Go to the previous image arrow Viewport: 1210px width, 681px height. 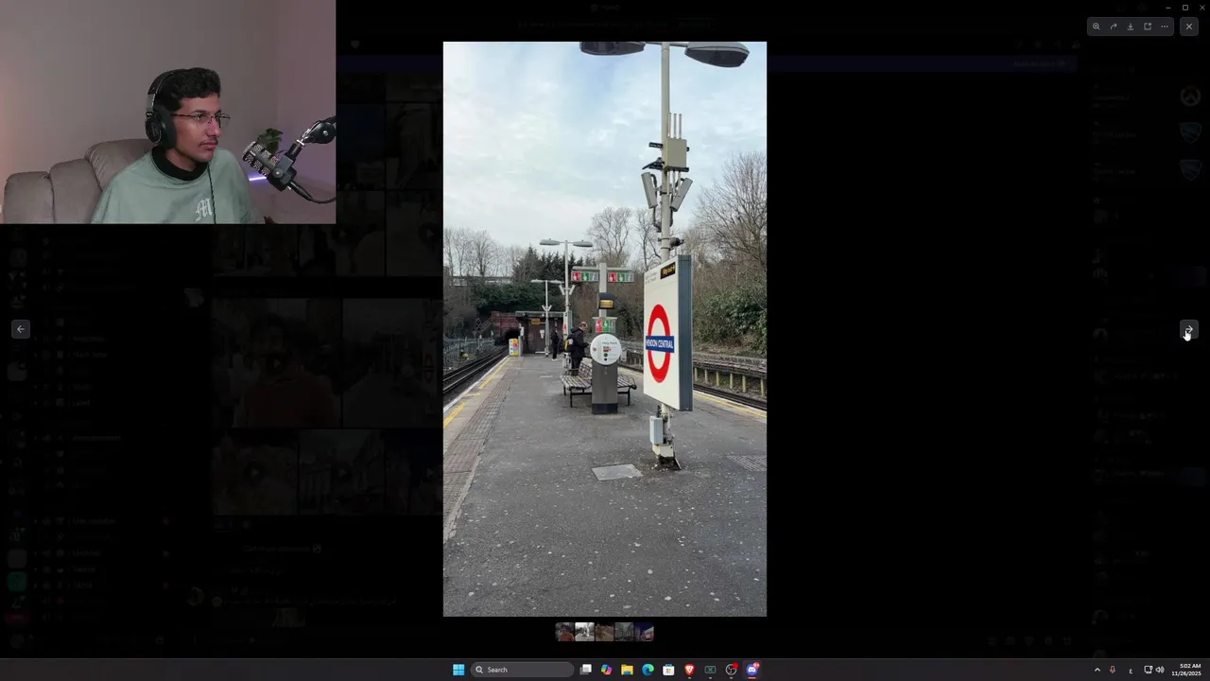click(21, 329)
